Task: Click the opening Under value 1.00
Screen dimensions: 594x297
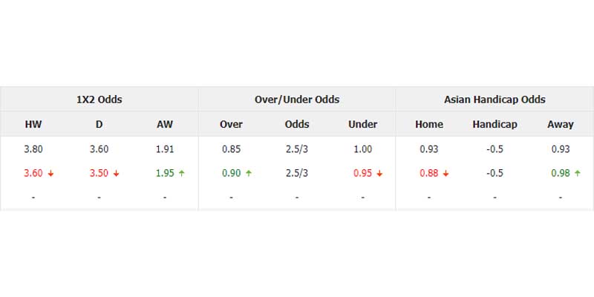Action: pyautogui.click(x=363, y=149)
